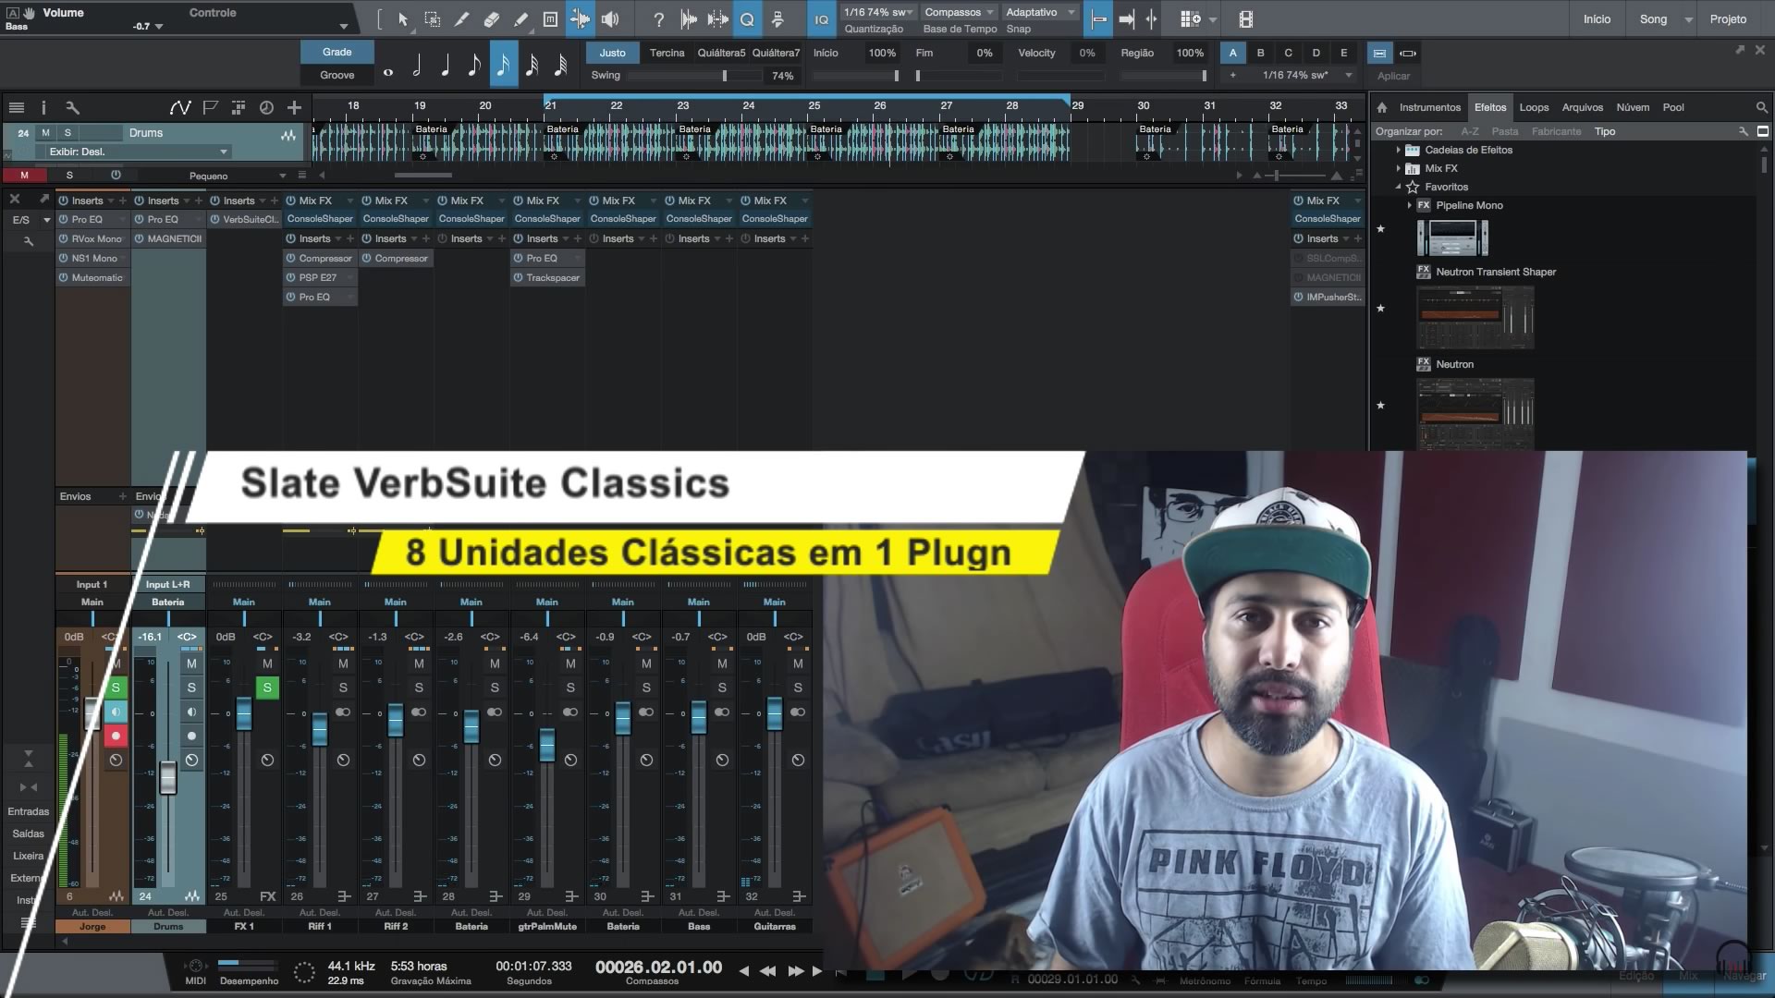Enable snap-to-grid autoscroll arrow icon
This screenshot has width=1775, height=998.
pos(1126,19)
